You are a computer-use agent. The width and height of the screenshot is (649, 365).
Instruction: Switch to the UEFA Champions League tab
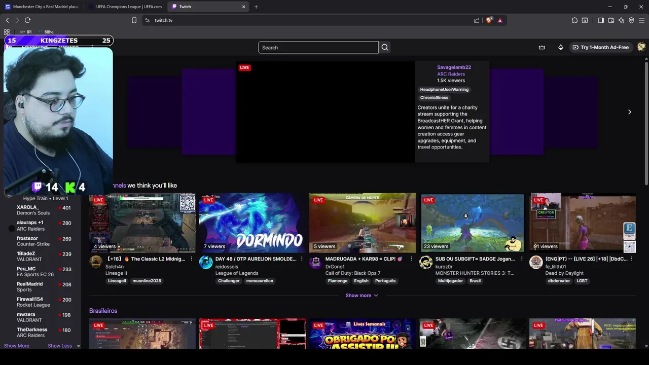[x=125, y=7]
